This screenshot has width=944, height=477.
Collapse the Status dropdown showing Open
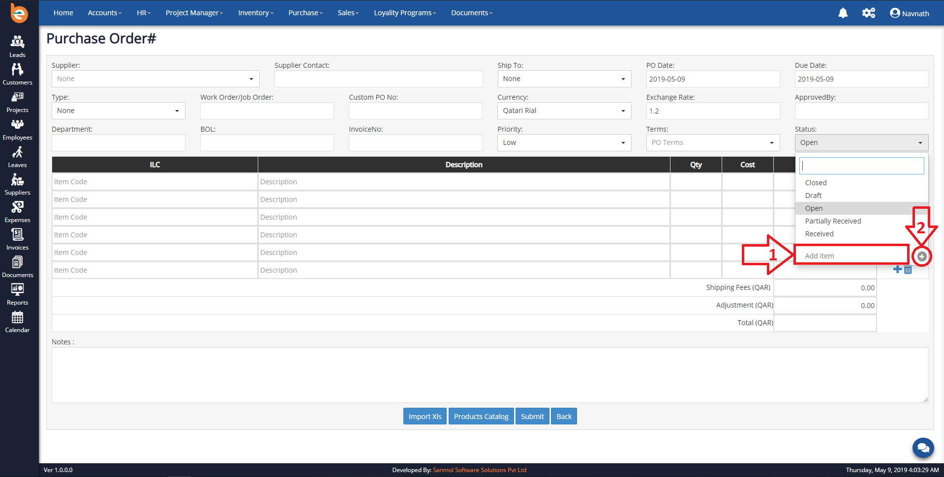tap(861, 142)
